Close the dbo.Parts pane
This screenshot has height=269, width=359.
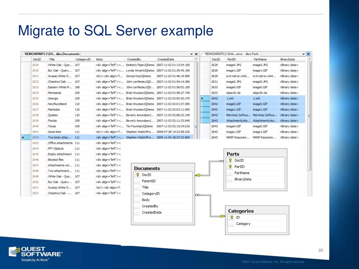(x=309, y=54)
